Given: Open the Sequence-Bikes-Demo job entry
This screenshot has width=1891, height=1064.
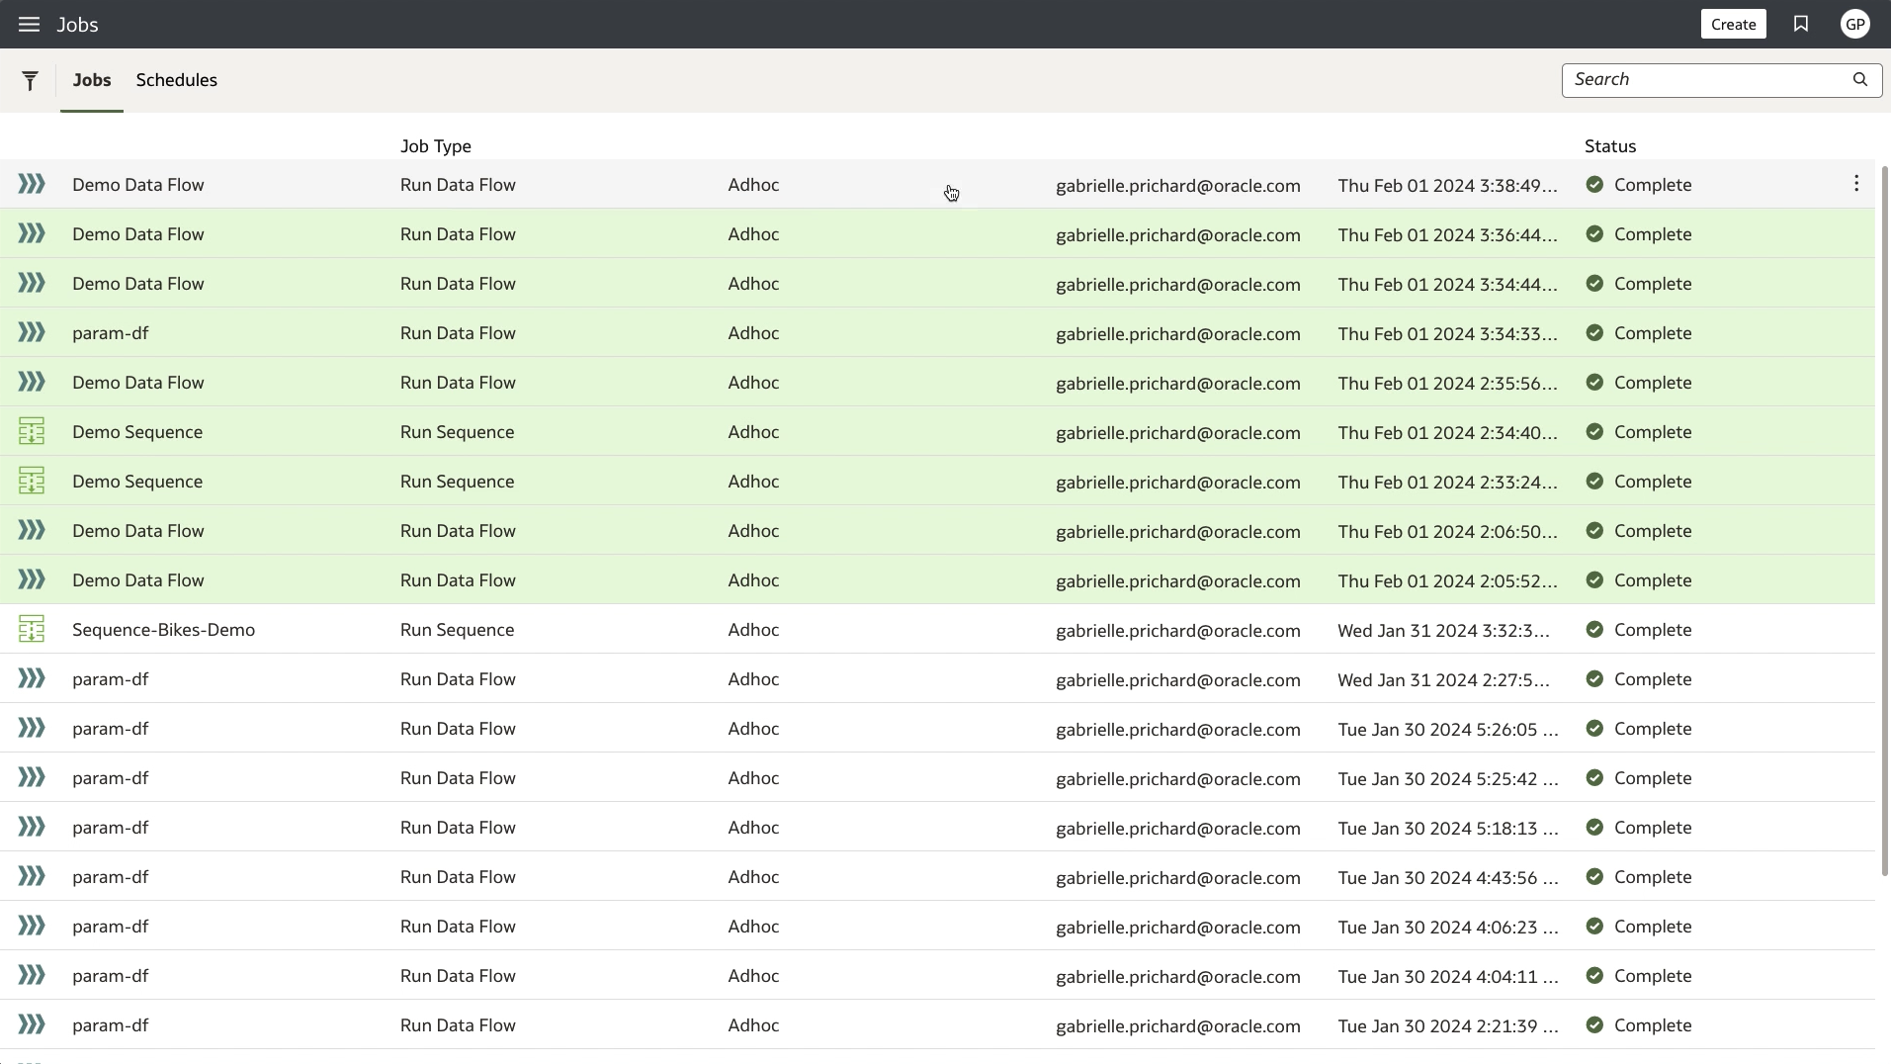Looking at the screenshot, I should pyautogui.click(x=163, y=629).
